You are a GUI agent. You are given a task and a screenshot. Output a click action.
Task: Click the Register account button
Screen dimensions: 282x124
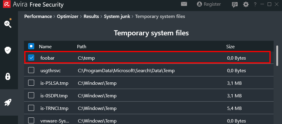209,4
